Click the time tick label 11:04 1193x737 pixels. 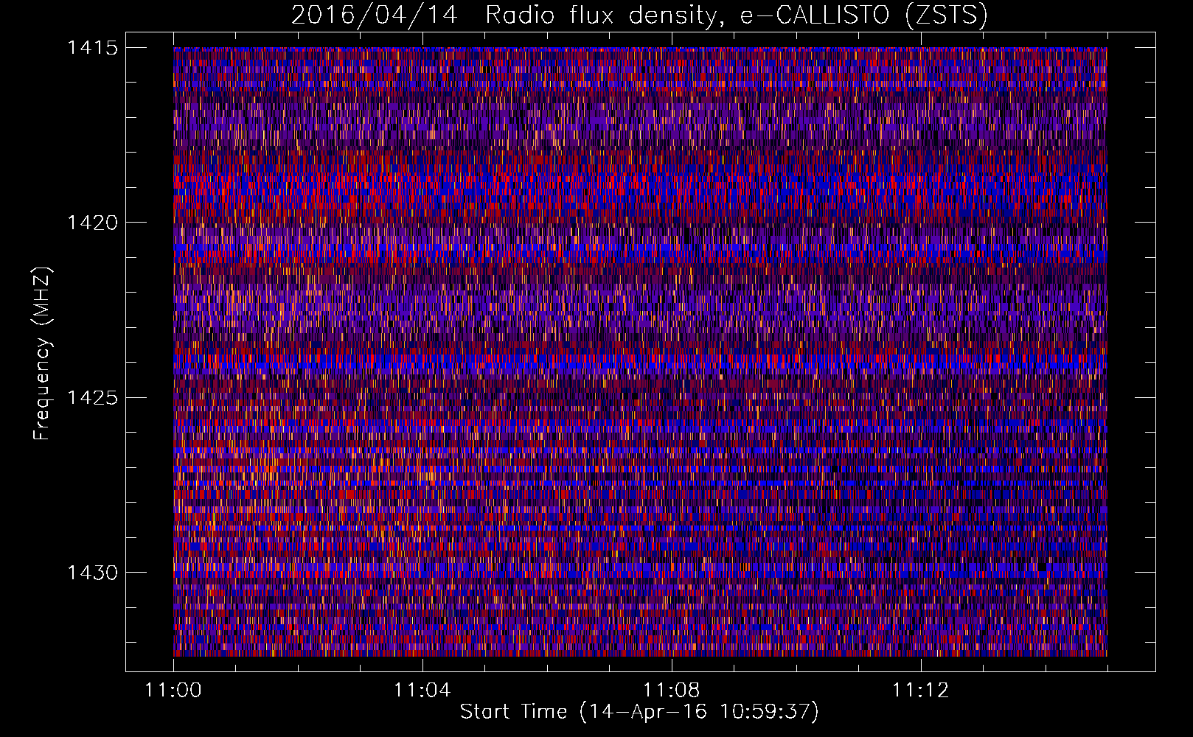tap(422, 691)
